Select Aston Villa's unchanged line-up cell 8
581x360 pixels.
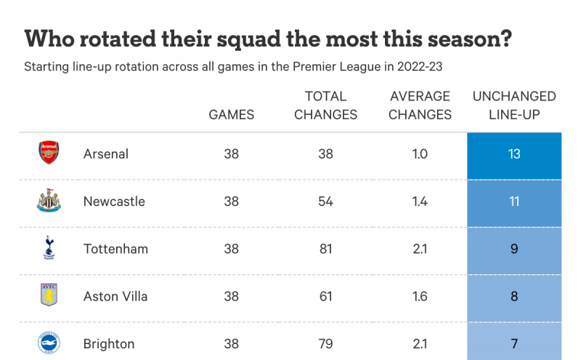pyautogui.click(x=514, y=296)
